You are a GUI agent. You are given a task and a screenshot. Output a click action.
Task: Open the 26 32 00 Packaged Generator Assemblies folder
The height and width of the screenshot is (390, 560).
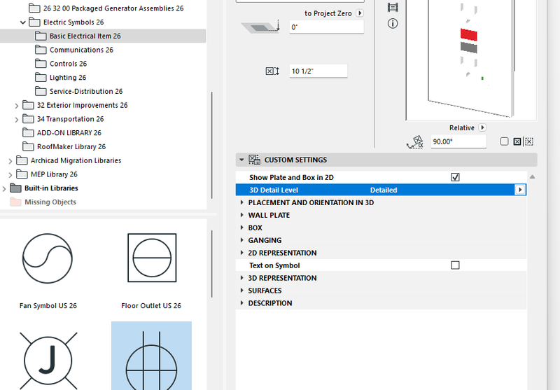[113, 8]
